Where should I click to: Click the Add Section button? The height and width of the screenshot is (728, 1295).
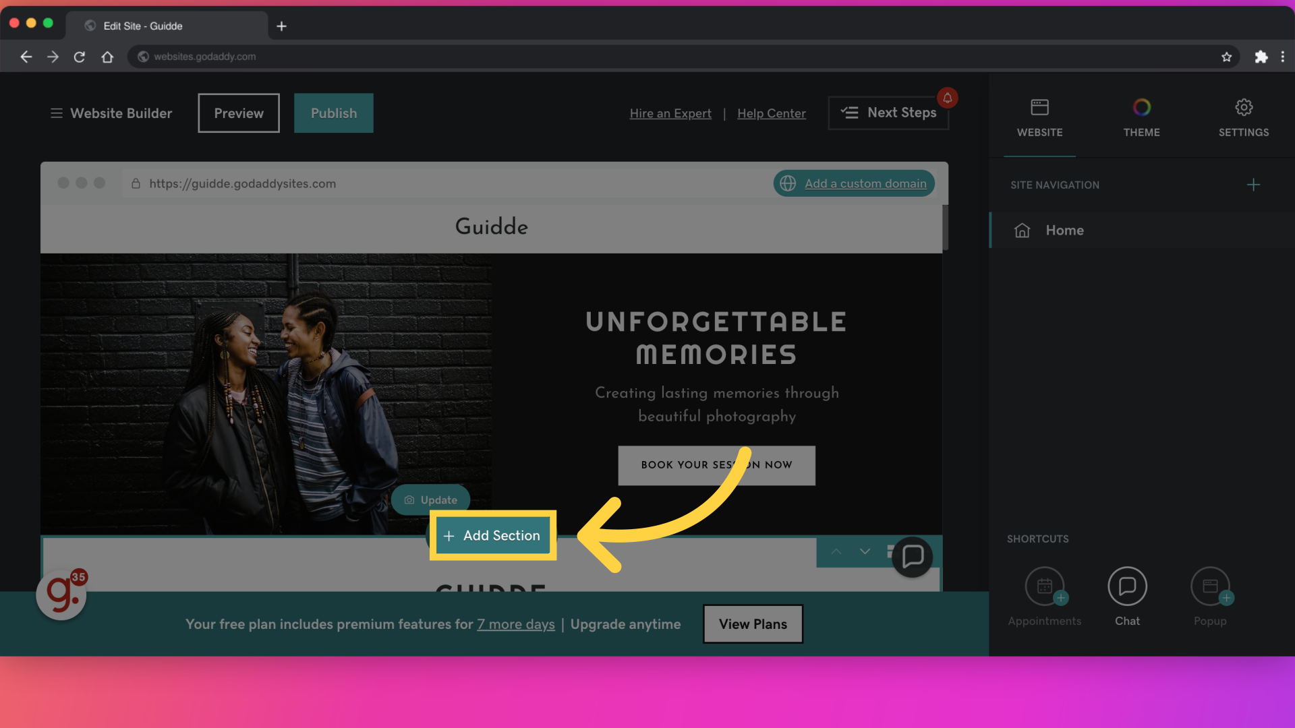click(x=492, y=535)
